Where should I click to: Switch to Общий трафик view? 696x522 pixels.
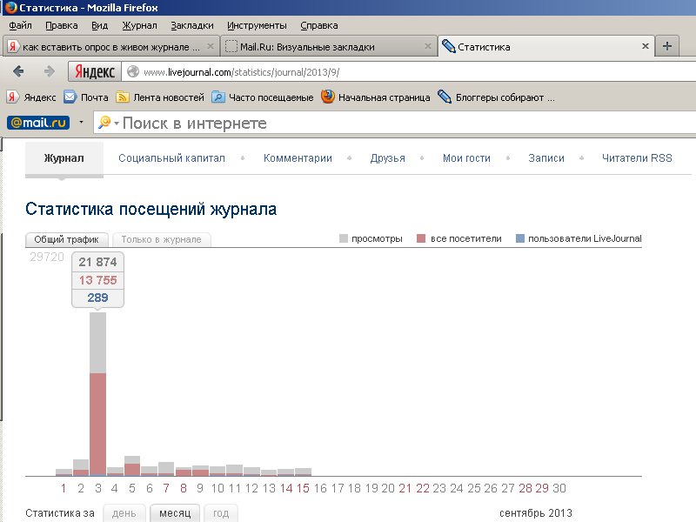[x=67, y=239]
